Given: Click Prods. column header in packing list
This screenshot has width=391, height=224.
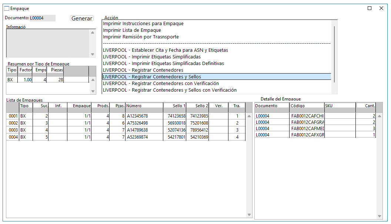Looking at the screenshot, I should [x=100, y=106].
